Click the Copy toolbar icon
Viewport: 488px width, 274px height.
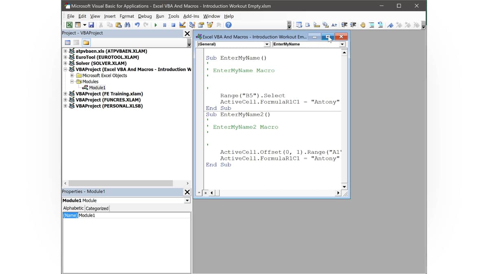110,25
